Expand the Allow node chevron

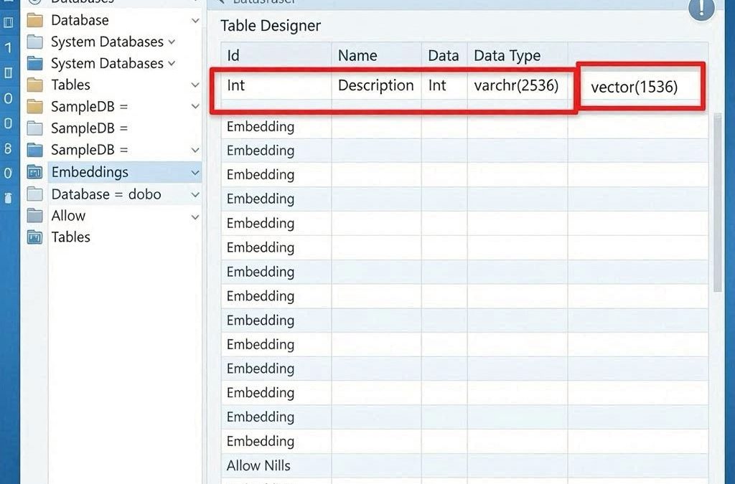195,217
